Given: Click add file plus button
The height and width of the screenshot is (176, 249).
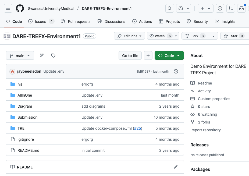Looking at the screenshot, I should click(148, 55).
